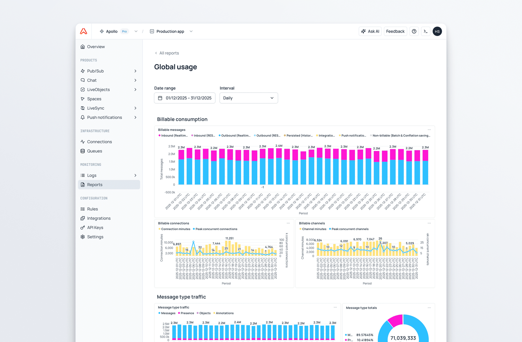
Task: Open Integrations from the sidebar
Action: (99, 218)
